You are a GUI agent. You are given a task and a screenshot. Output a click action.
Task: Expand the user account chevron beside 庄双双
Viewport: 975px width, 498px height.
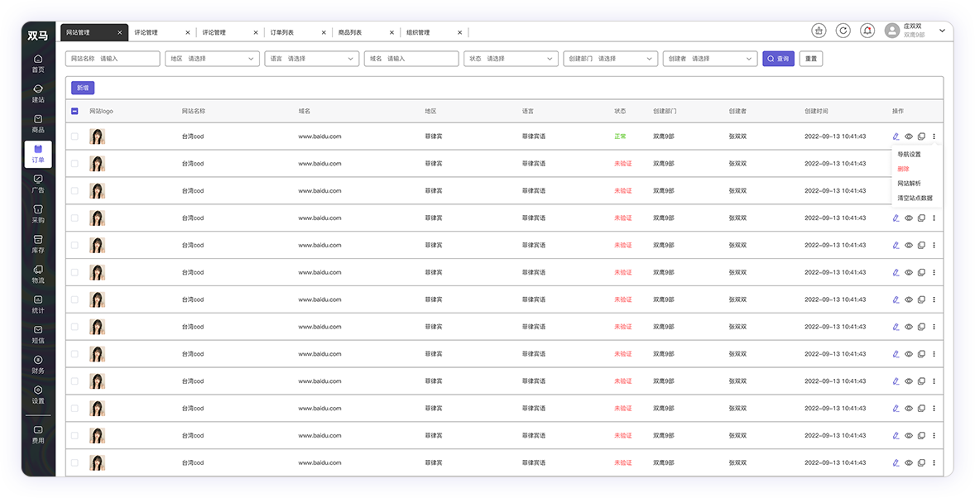tap(942, 31)
